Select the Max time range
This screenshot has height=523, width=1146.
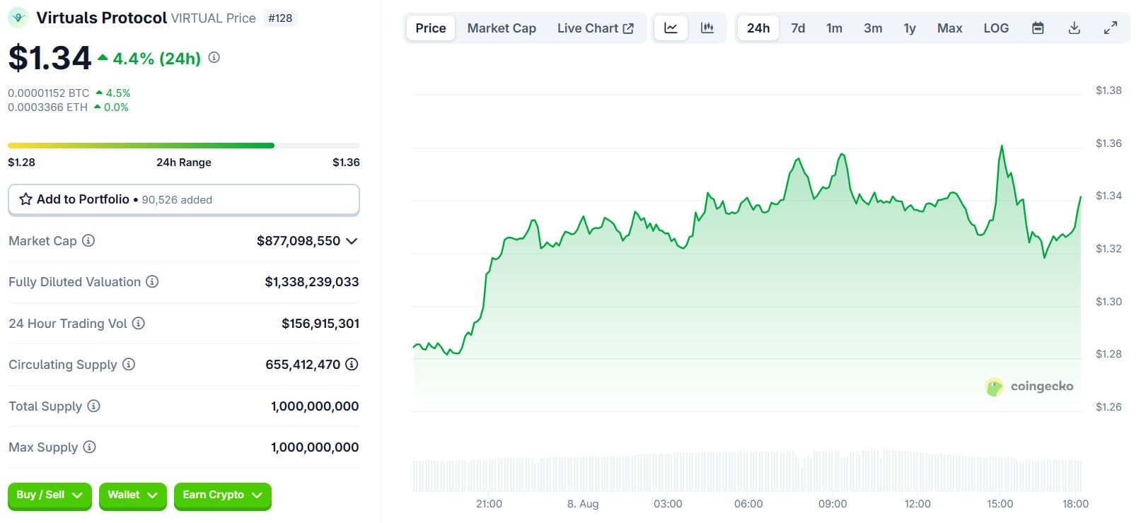coord(950,28)
